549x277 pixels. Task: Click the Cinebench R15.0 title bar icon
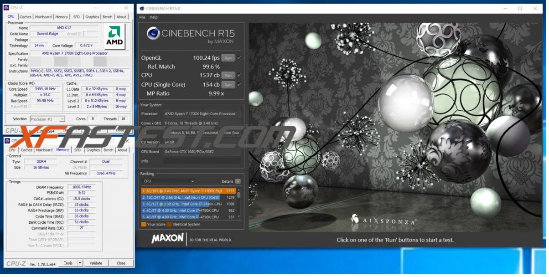(142, 8)
